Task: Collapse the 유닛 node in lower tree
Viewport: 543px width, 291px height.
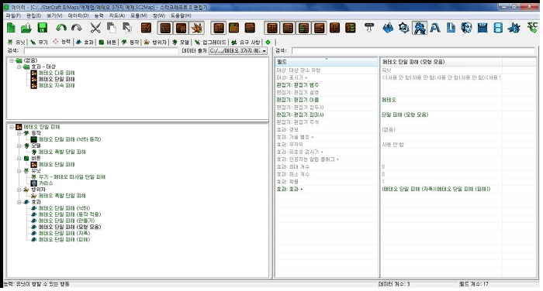Action: pyautogui.click(x=19, y=171)
